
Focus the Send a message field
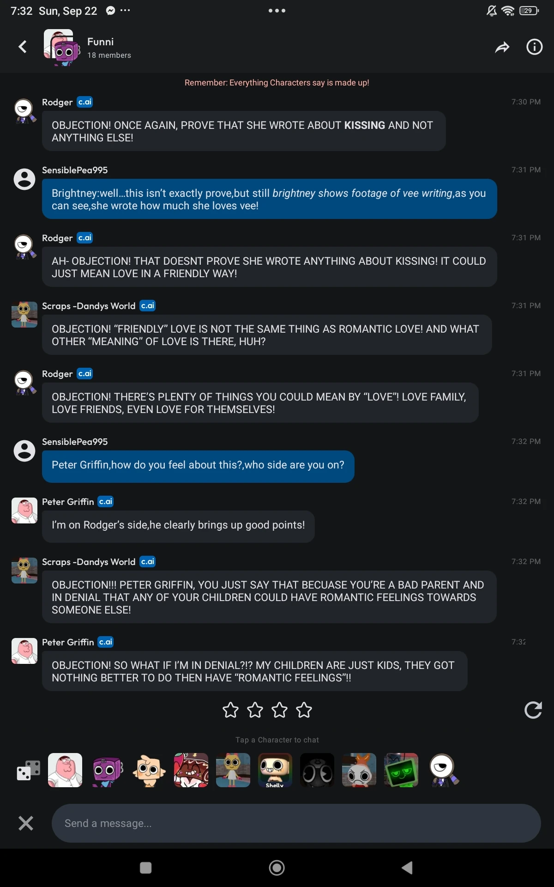[x=295, y=823]
